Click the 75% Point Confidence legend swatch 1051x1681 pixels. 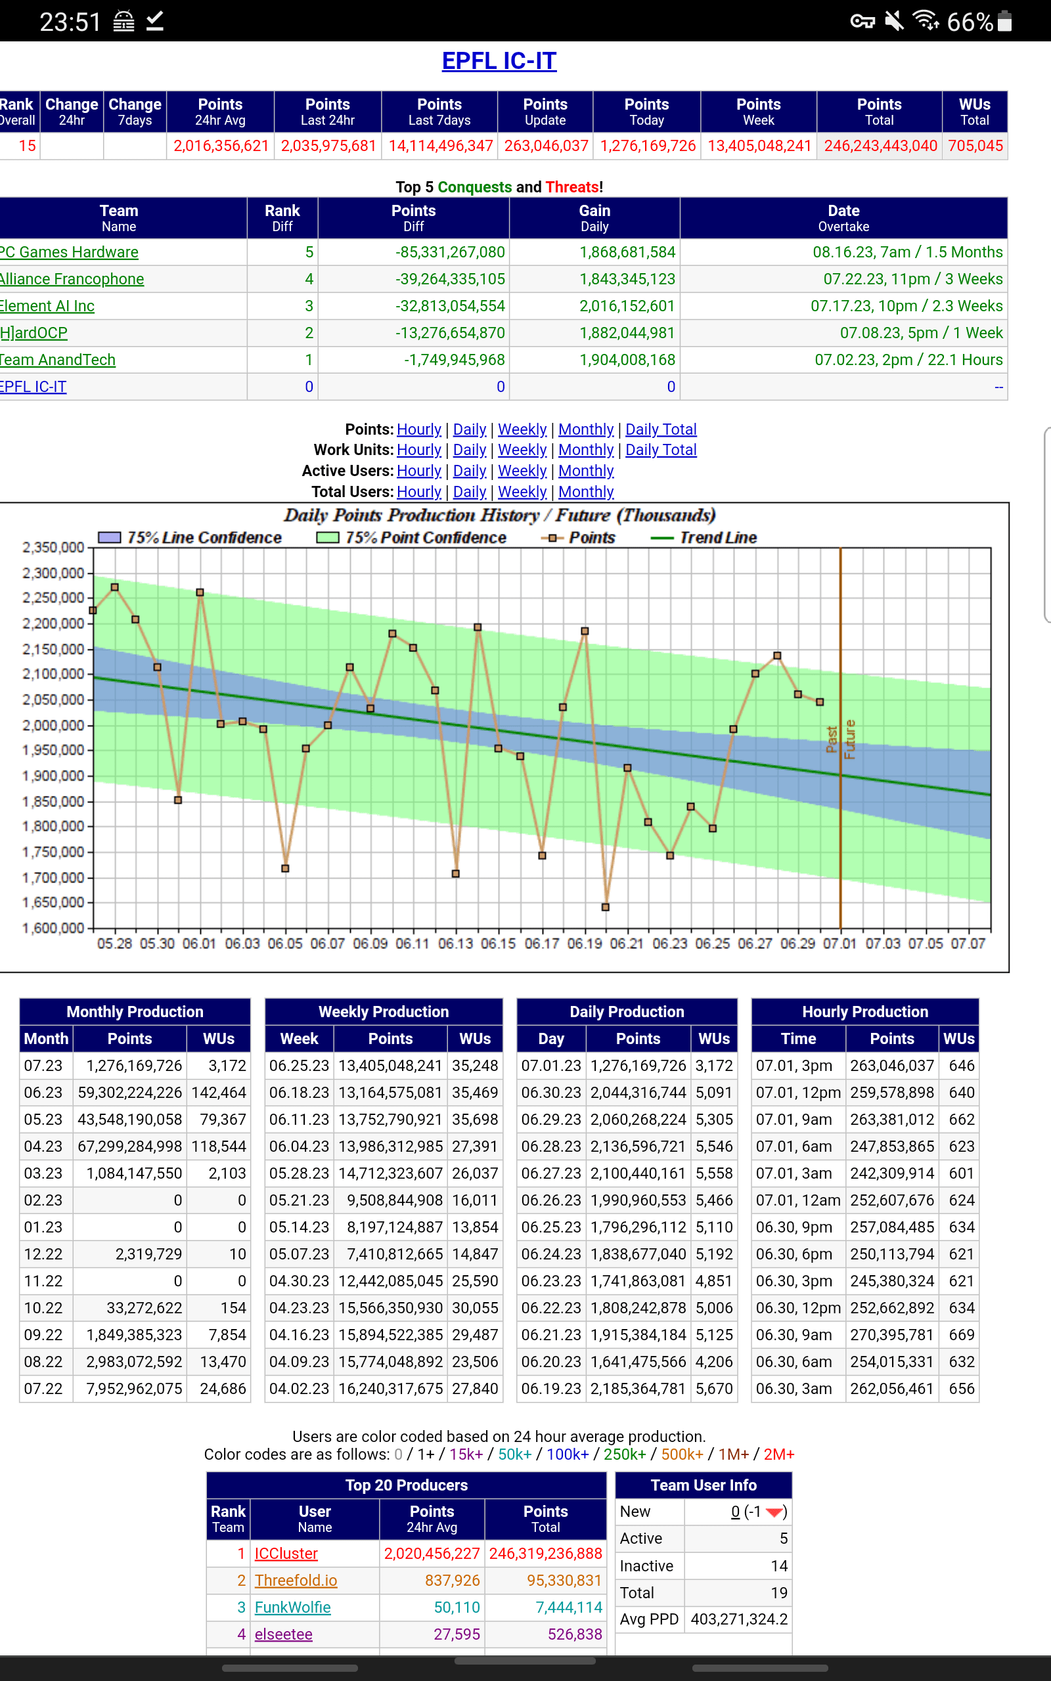coord(327,538)
